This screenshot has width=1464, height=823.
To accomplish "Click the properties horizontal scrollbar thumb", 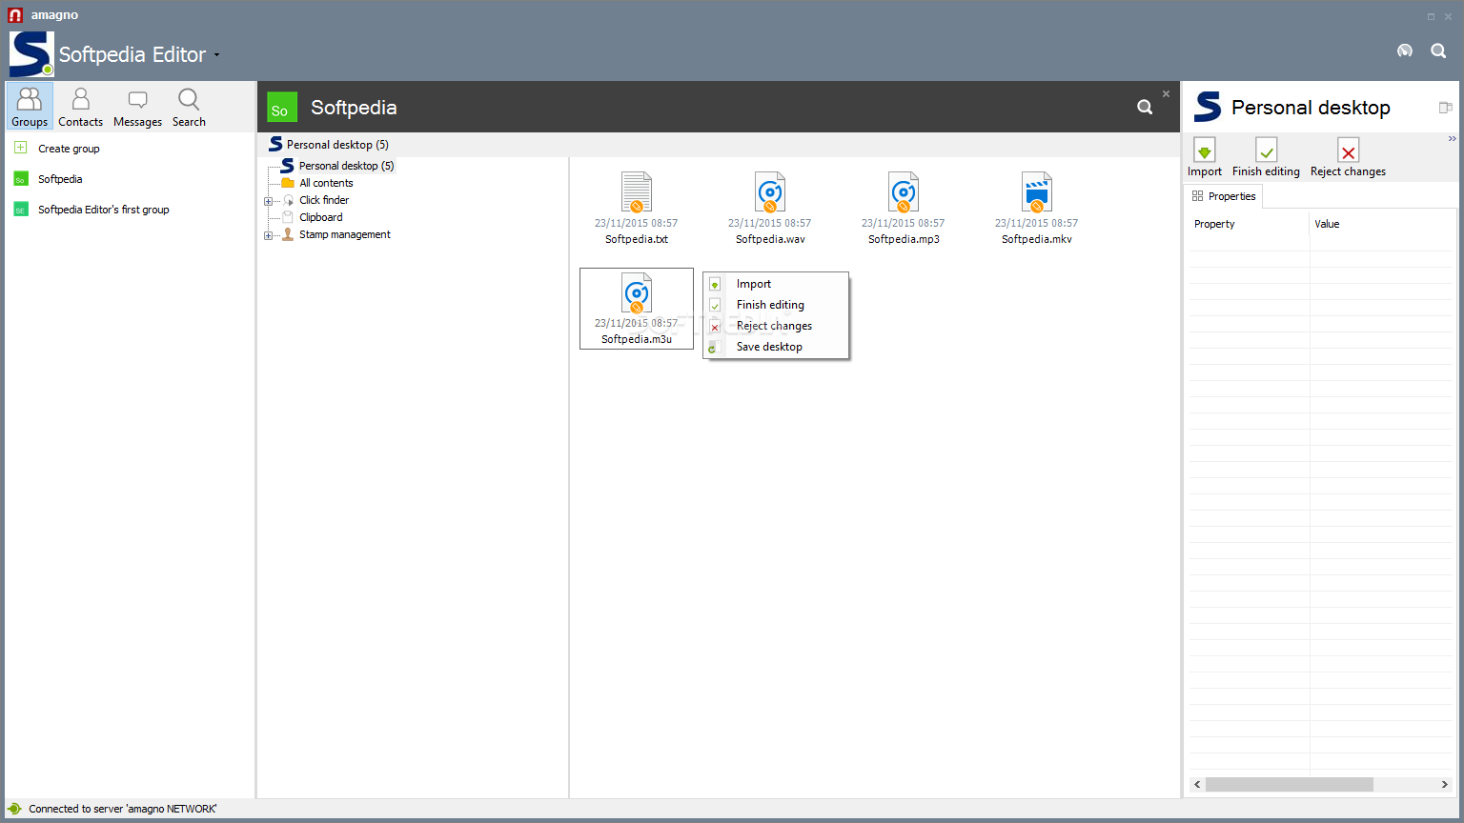I will (1290, 785).
